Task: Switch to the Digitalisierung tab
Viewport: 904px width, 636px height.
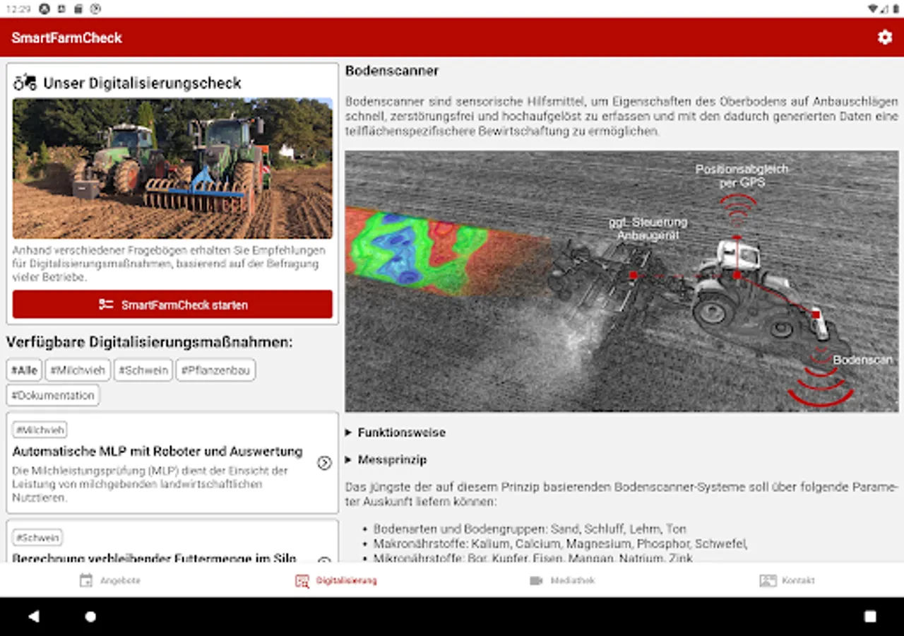Action: click(x=336, y=580)
